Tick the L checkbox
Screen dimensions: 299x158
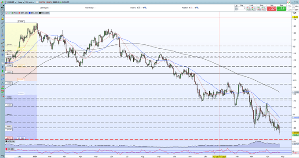[289, 6]
